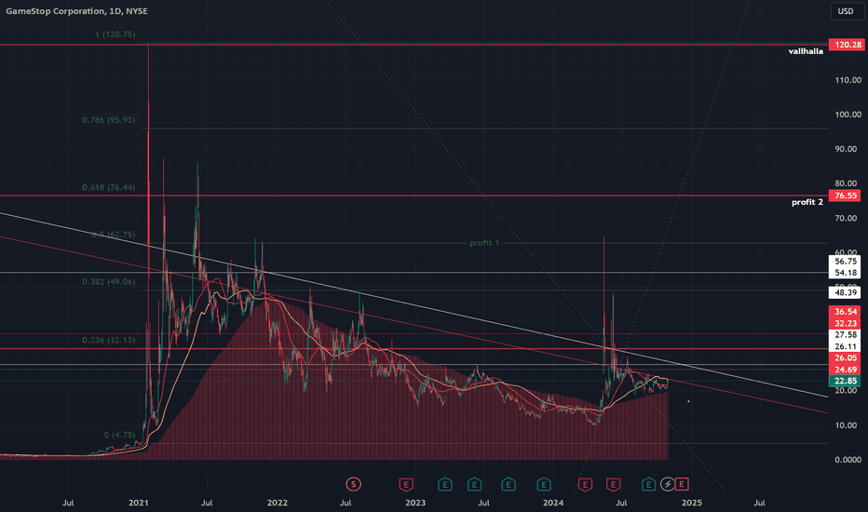Screen dimensions: 868x512
Task: Click the current price 22.85 green label
Action: click(845, 381)
